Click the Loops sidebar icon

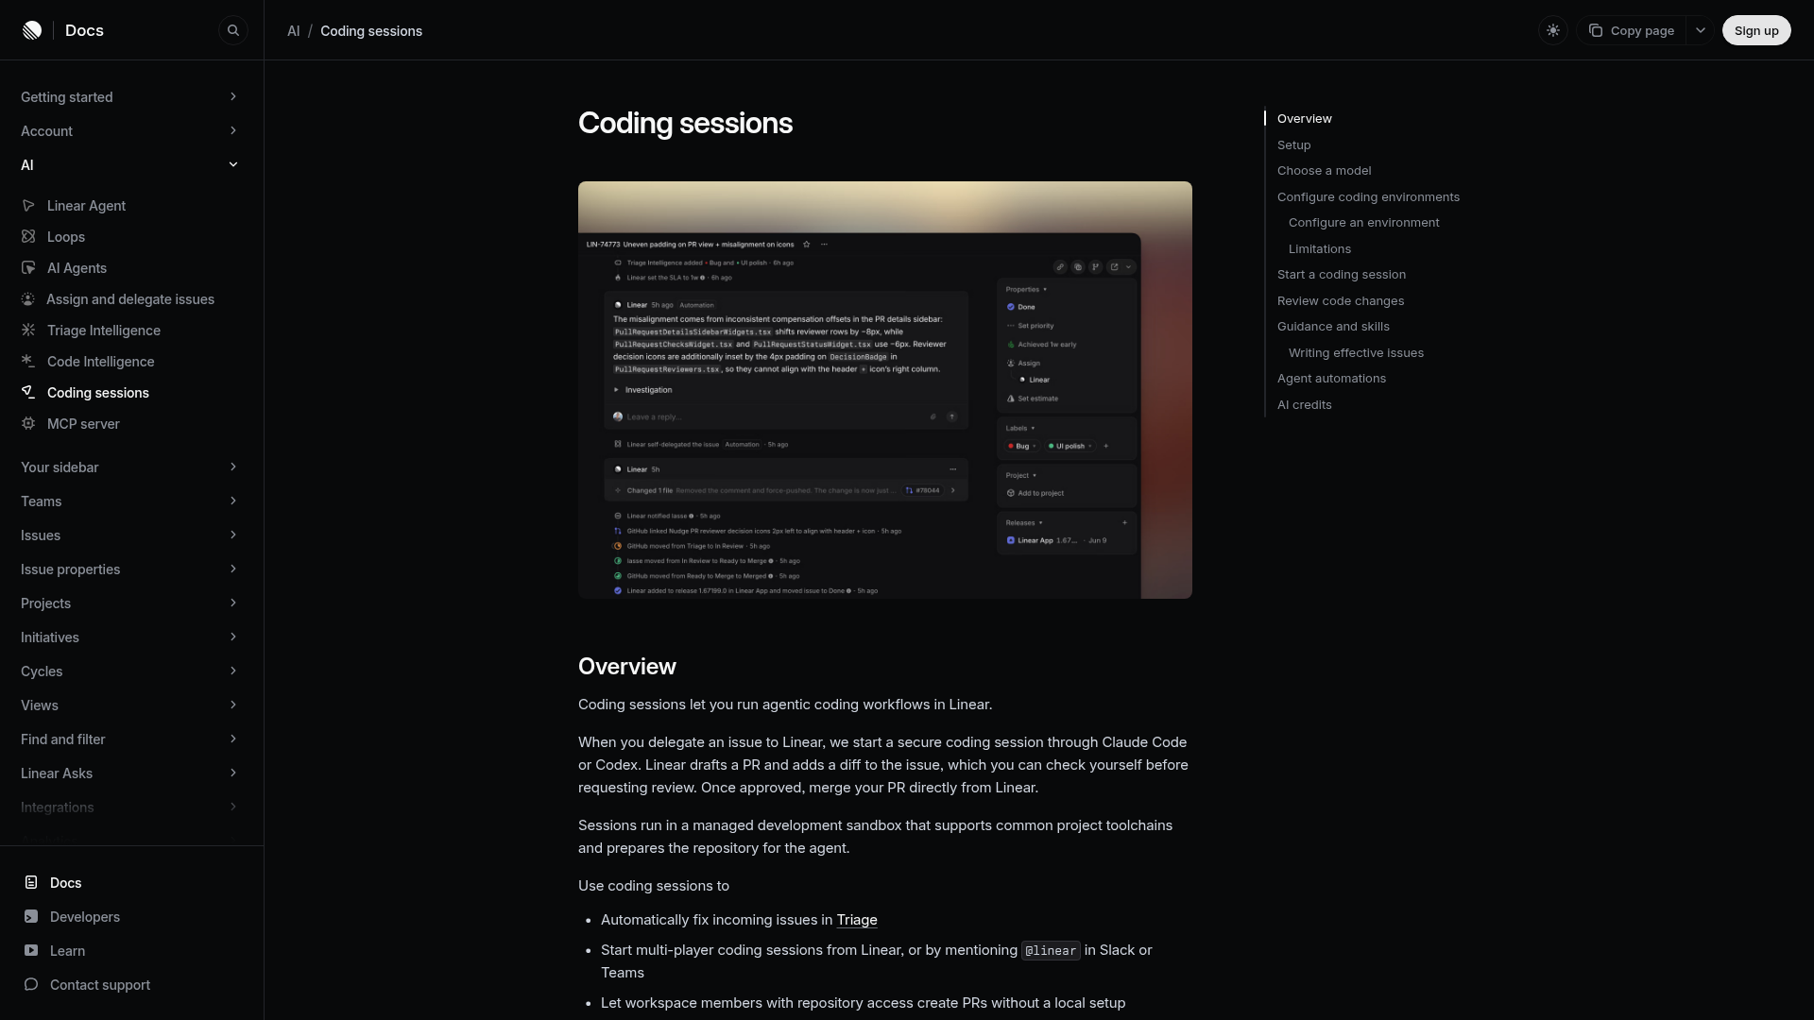coord(28,236)
